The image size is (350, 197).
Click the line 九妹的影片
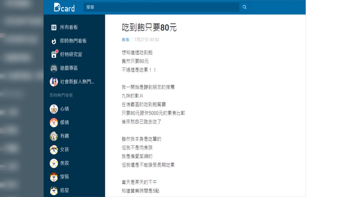pos(133,96)
